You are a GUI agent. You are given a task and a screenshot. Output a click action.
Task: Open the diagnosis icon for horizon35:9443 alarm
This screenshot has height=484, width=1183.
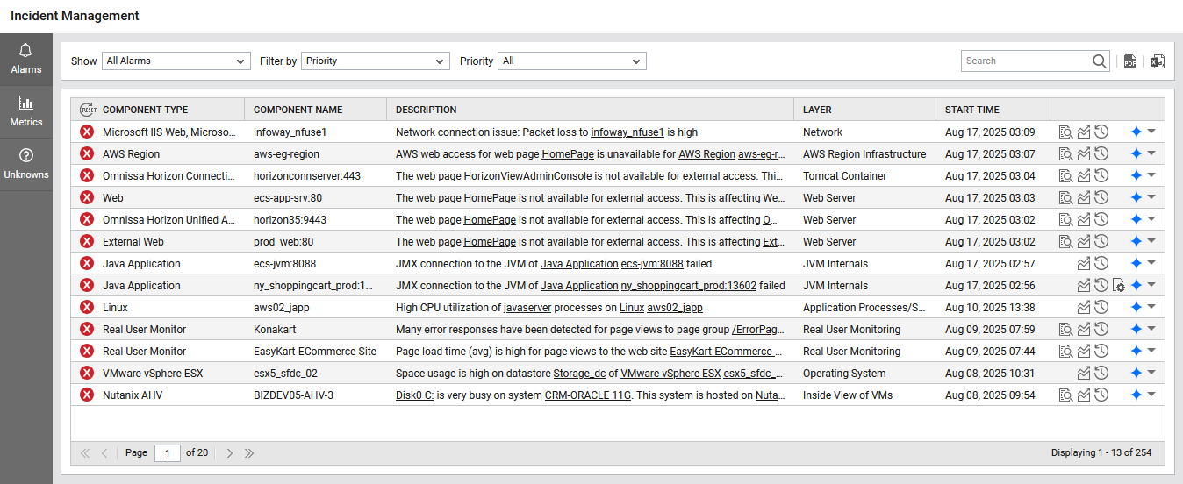(x=1065, y=220)
